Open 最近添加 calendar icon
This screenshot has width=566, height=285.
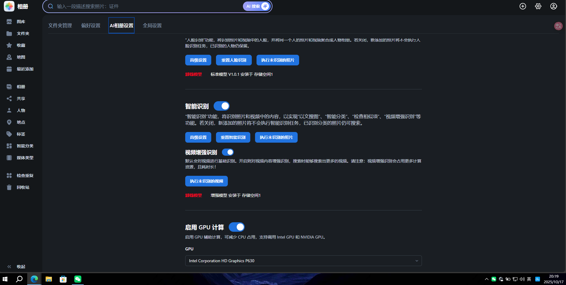pyautogui.click(x=9, y=69)
